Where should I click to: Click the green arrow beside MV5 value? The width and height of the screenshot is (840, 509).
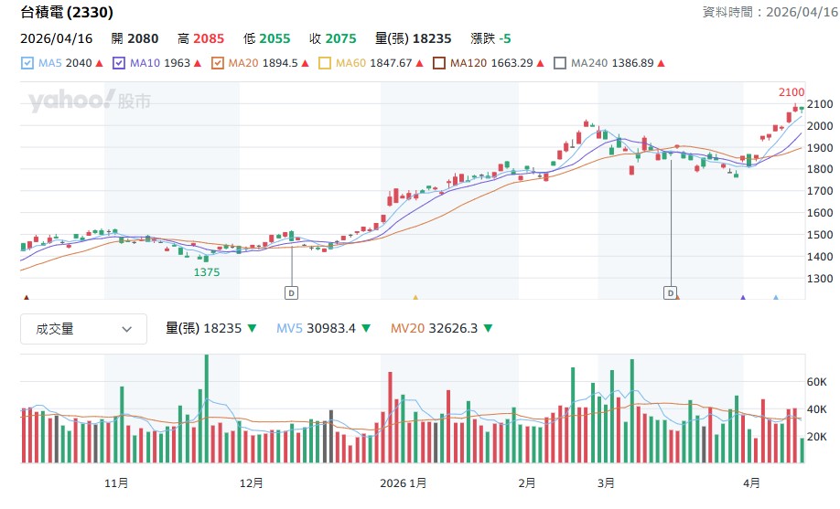[x=366, y=329]
